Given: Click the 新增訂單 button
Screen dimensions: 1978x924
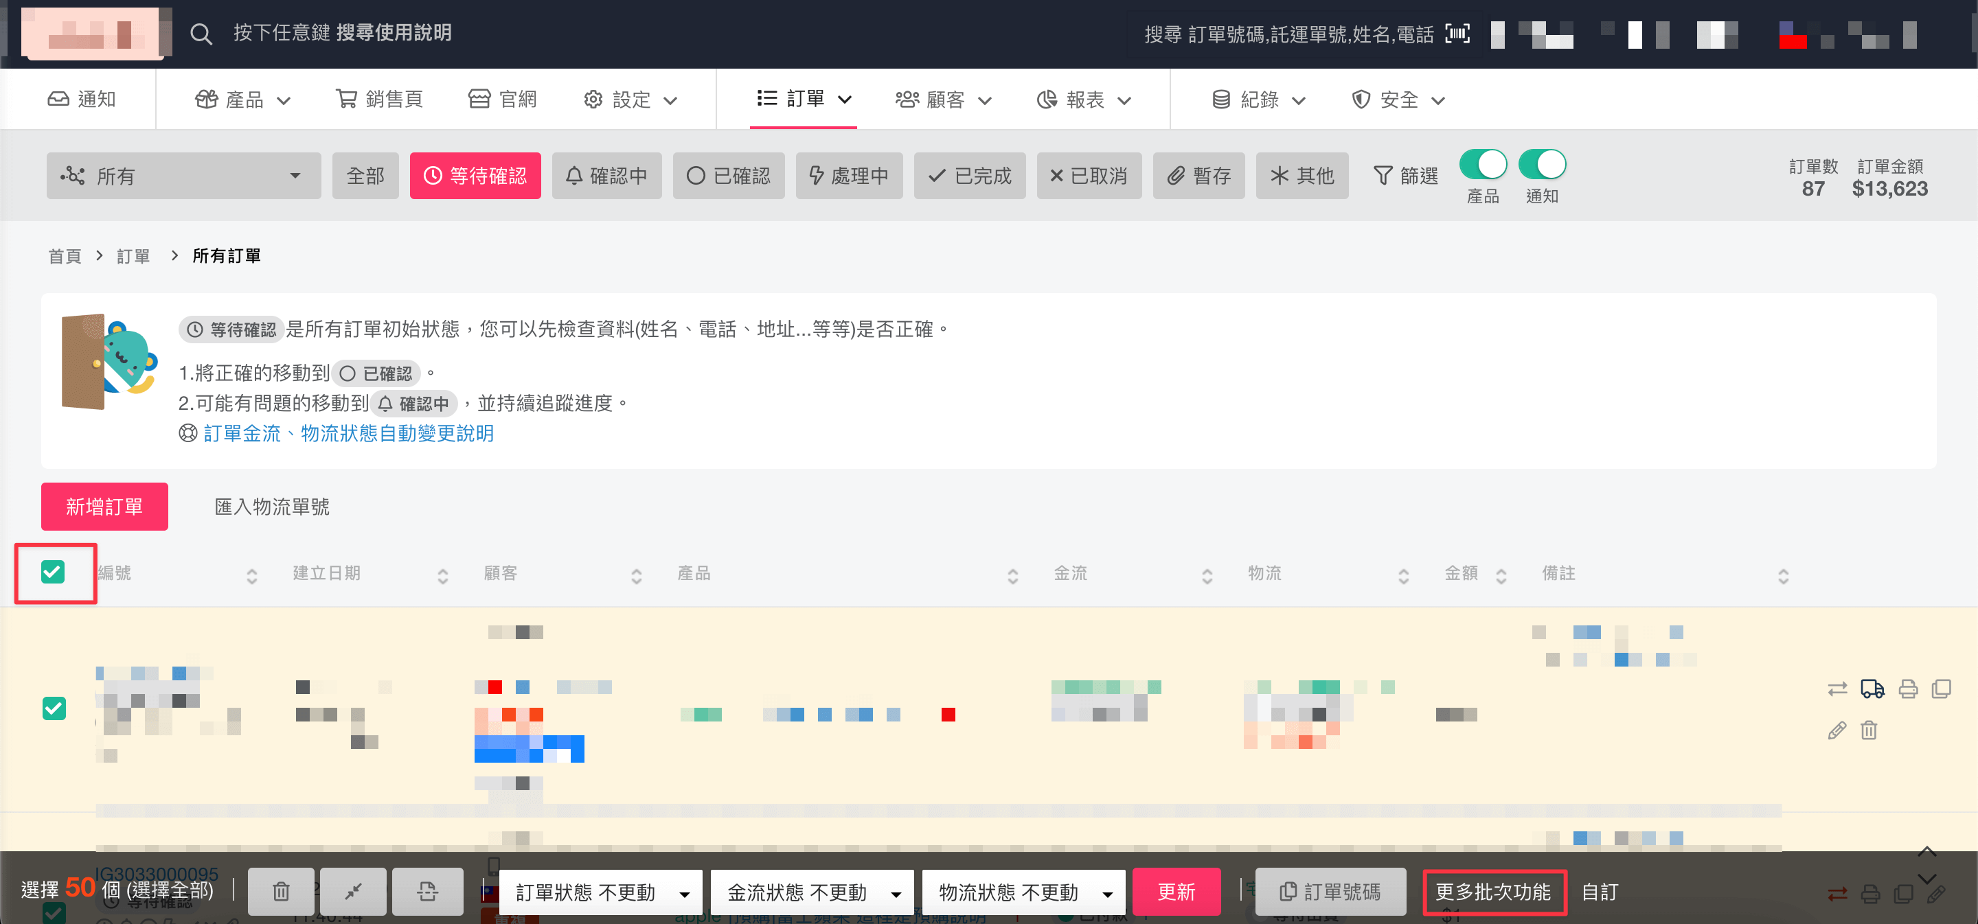Looking at the screenshot, I should point(104,507).
